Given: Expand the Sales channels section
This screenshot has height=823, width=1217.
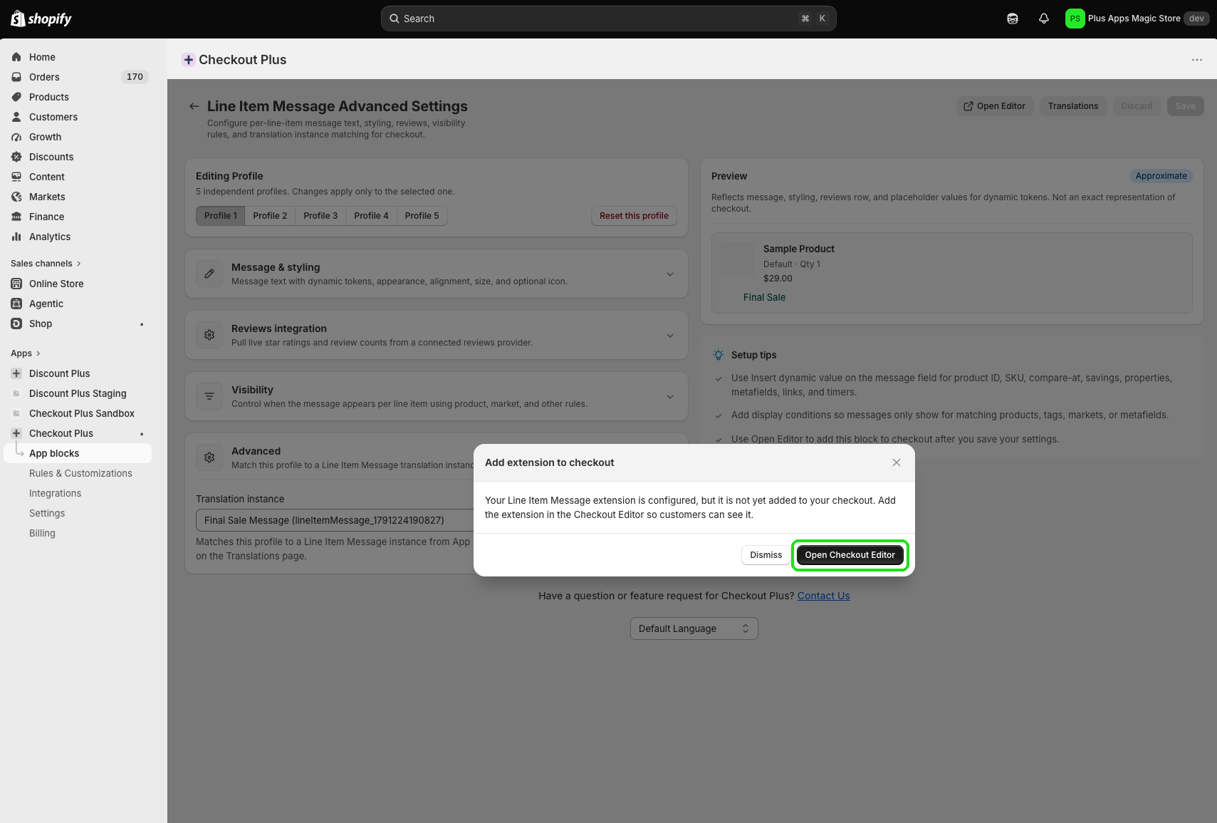Looking at the screenshot, I should click(x=46, y=264).
